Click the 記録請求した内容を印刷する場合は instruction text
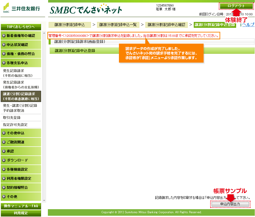Screen dimensions: 255x217 203,198
